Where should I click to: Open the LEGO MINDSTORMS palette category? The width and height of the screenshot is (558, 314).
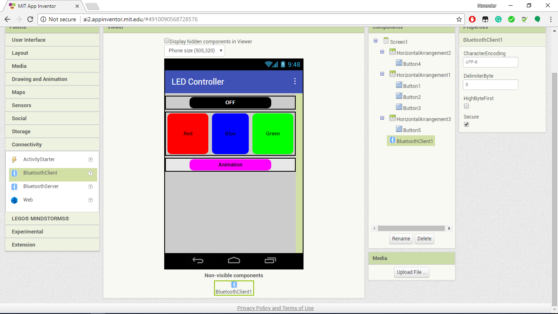52,219
